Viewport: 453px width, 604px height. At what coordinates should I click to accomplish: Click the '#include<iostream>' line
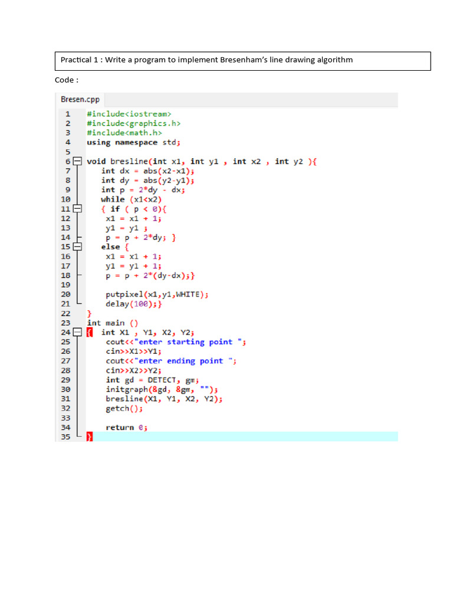coord(129,114)
